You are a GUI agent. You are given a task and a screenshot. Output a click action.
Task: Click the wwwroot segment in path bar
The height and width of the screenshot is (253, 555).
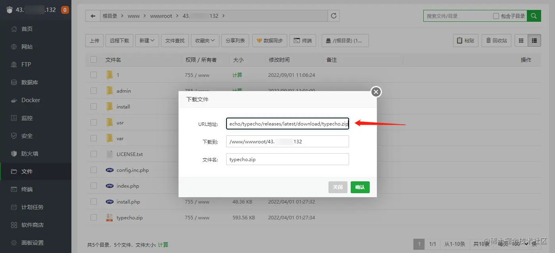click(x=161, y=16)
